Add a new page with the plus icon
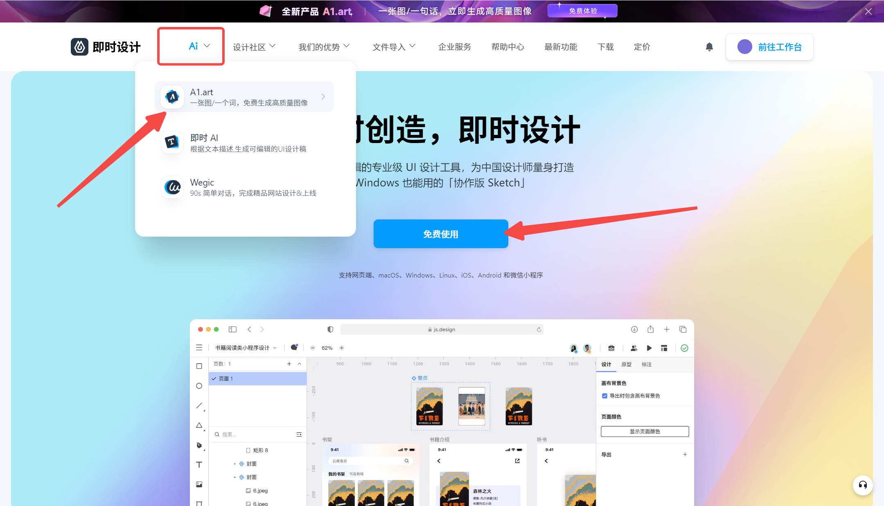884x506 pixels. coord(289,364)
